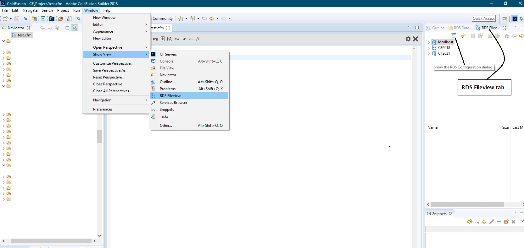Expand CF2021 RDS server node

429,54
